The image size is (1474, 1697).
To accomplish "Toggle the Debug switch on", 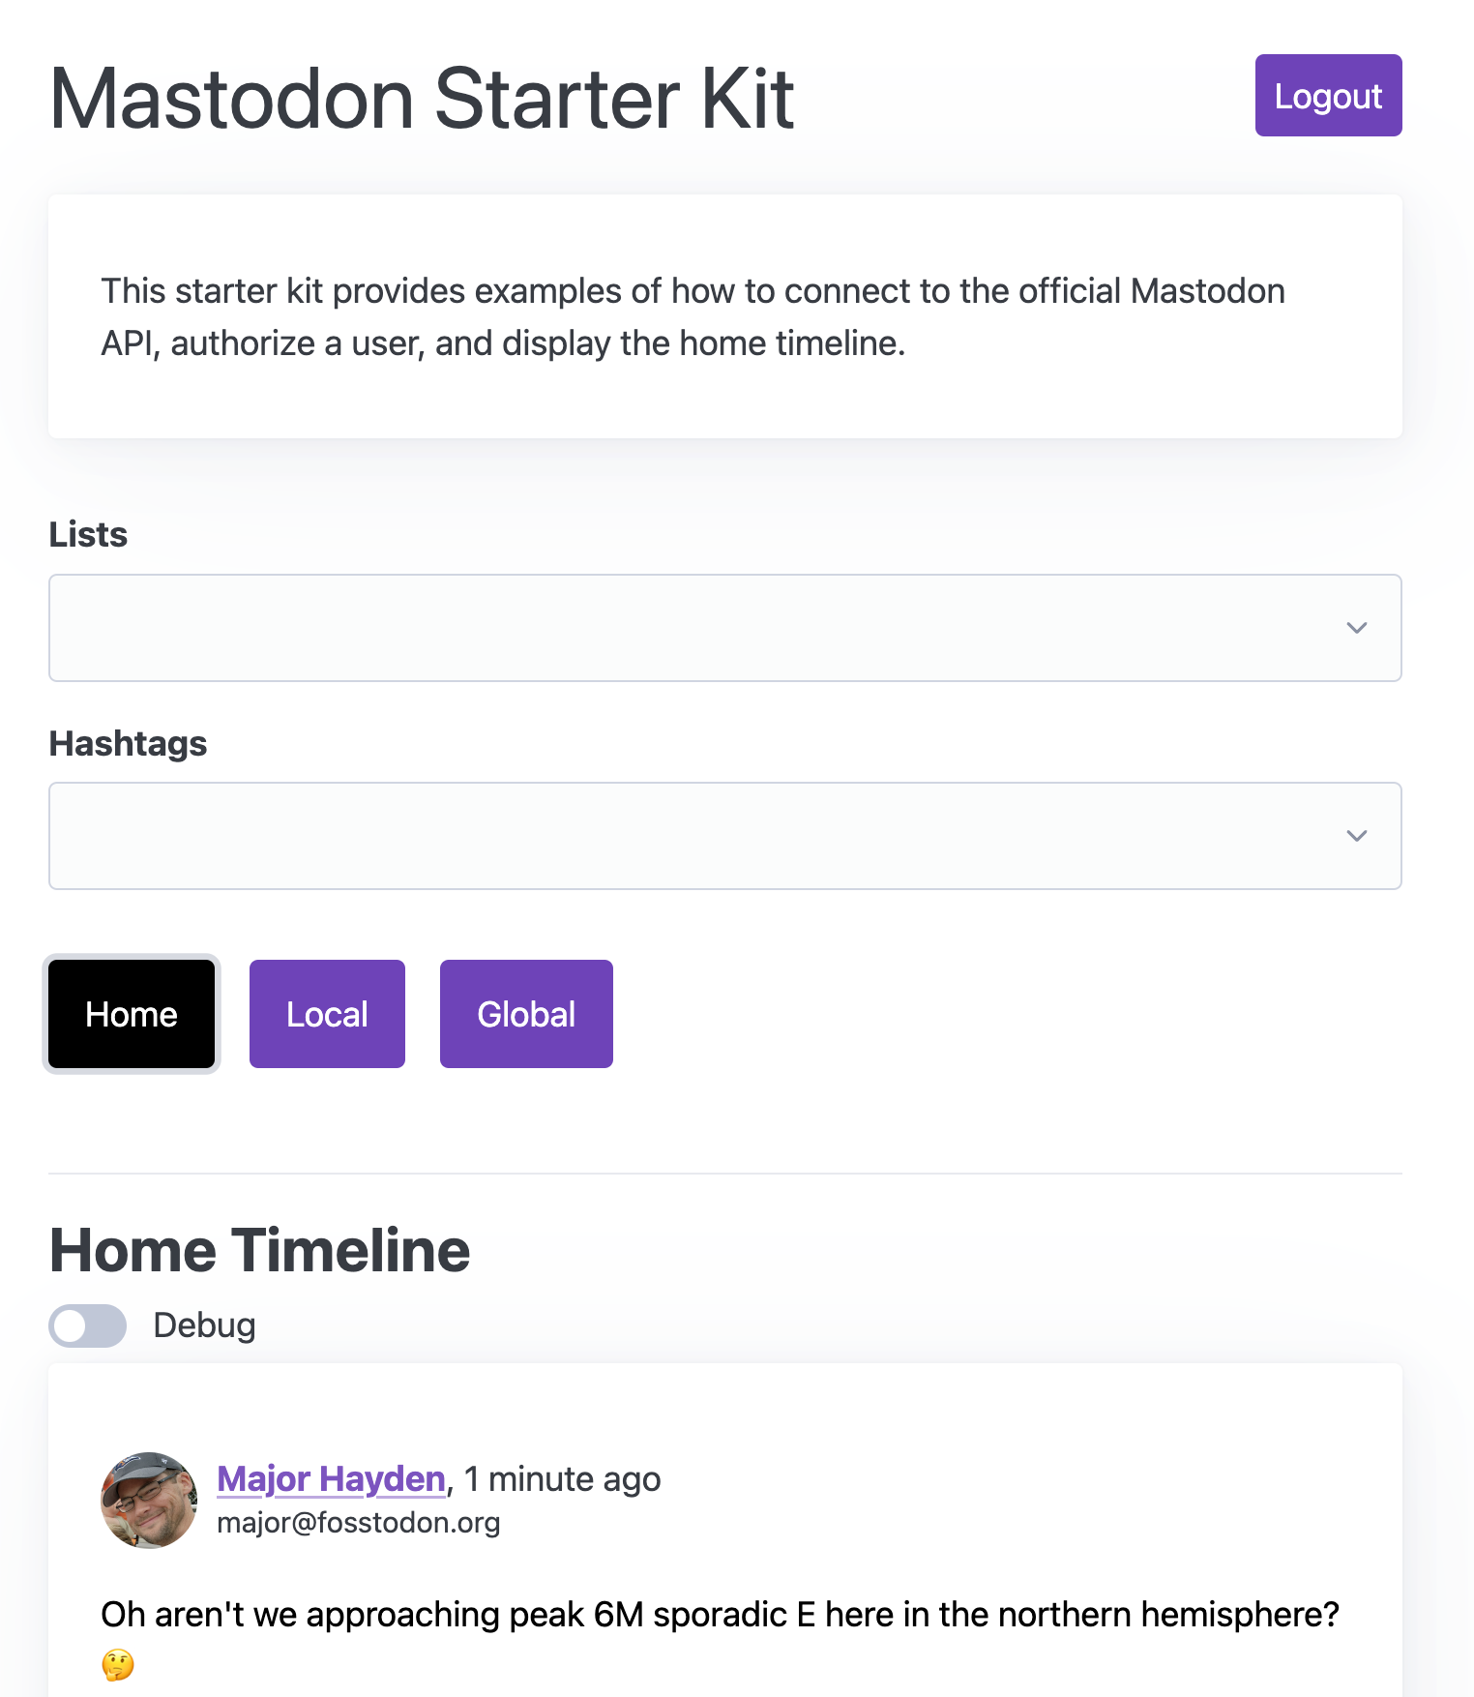I will tap(88, 1325).
